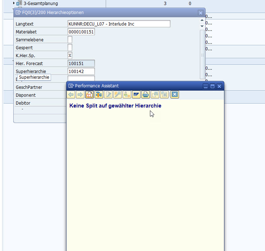Expand the 3-Gesamtplanung tree node
The height and width of the screenshot is (251, 265).
pyautogui.click(x=14, y=3)
